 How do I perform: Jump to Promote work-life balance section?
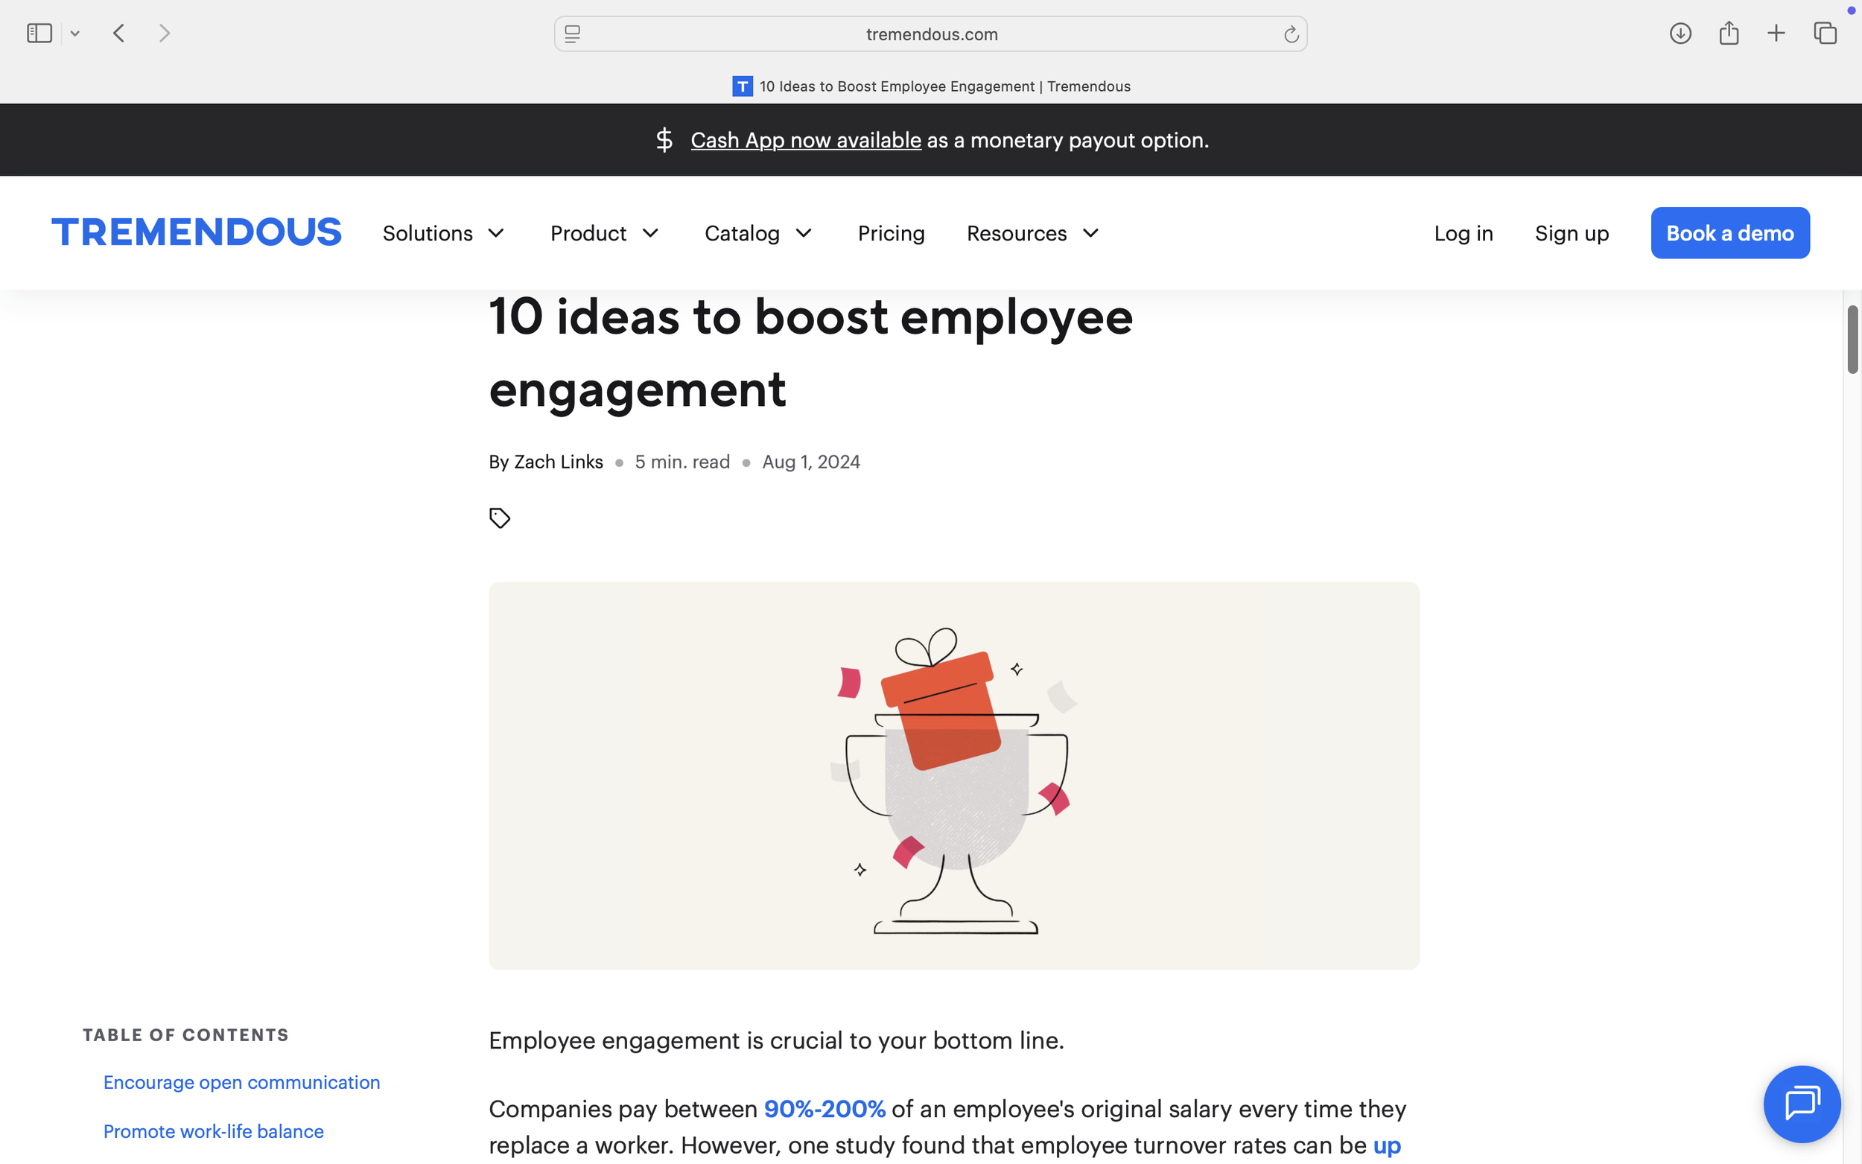pos(213,1132)
